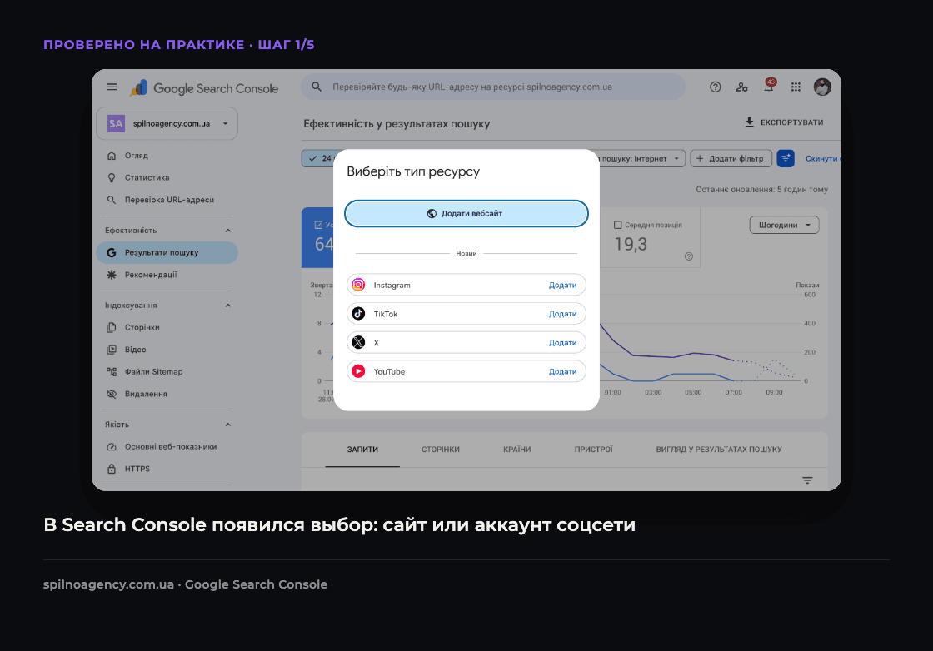Switch to the ЗАПИТИ tab
This screenshot has width=933, height=651.
pyautogui.click(x=362, y=450)
